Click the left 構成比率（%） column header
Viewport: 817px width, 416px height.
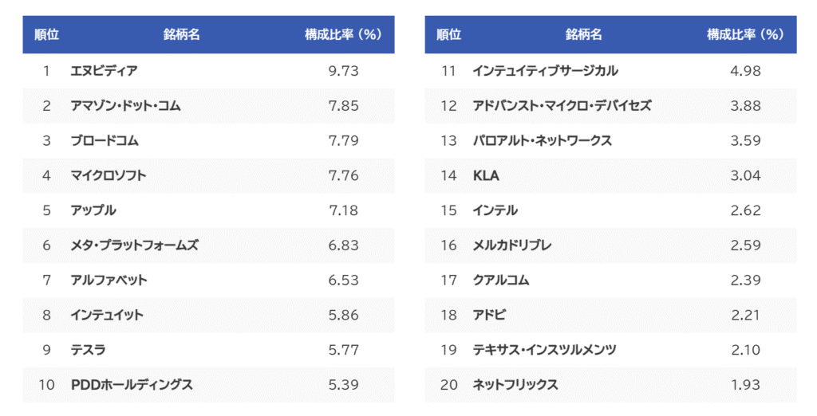[x=343, y=34]
